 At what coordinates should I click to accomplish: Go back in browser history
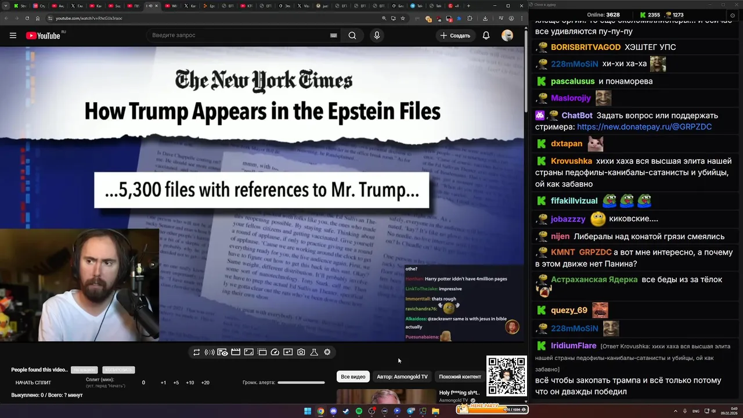[7, 18]
